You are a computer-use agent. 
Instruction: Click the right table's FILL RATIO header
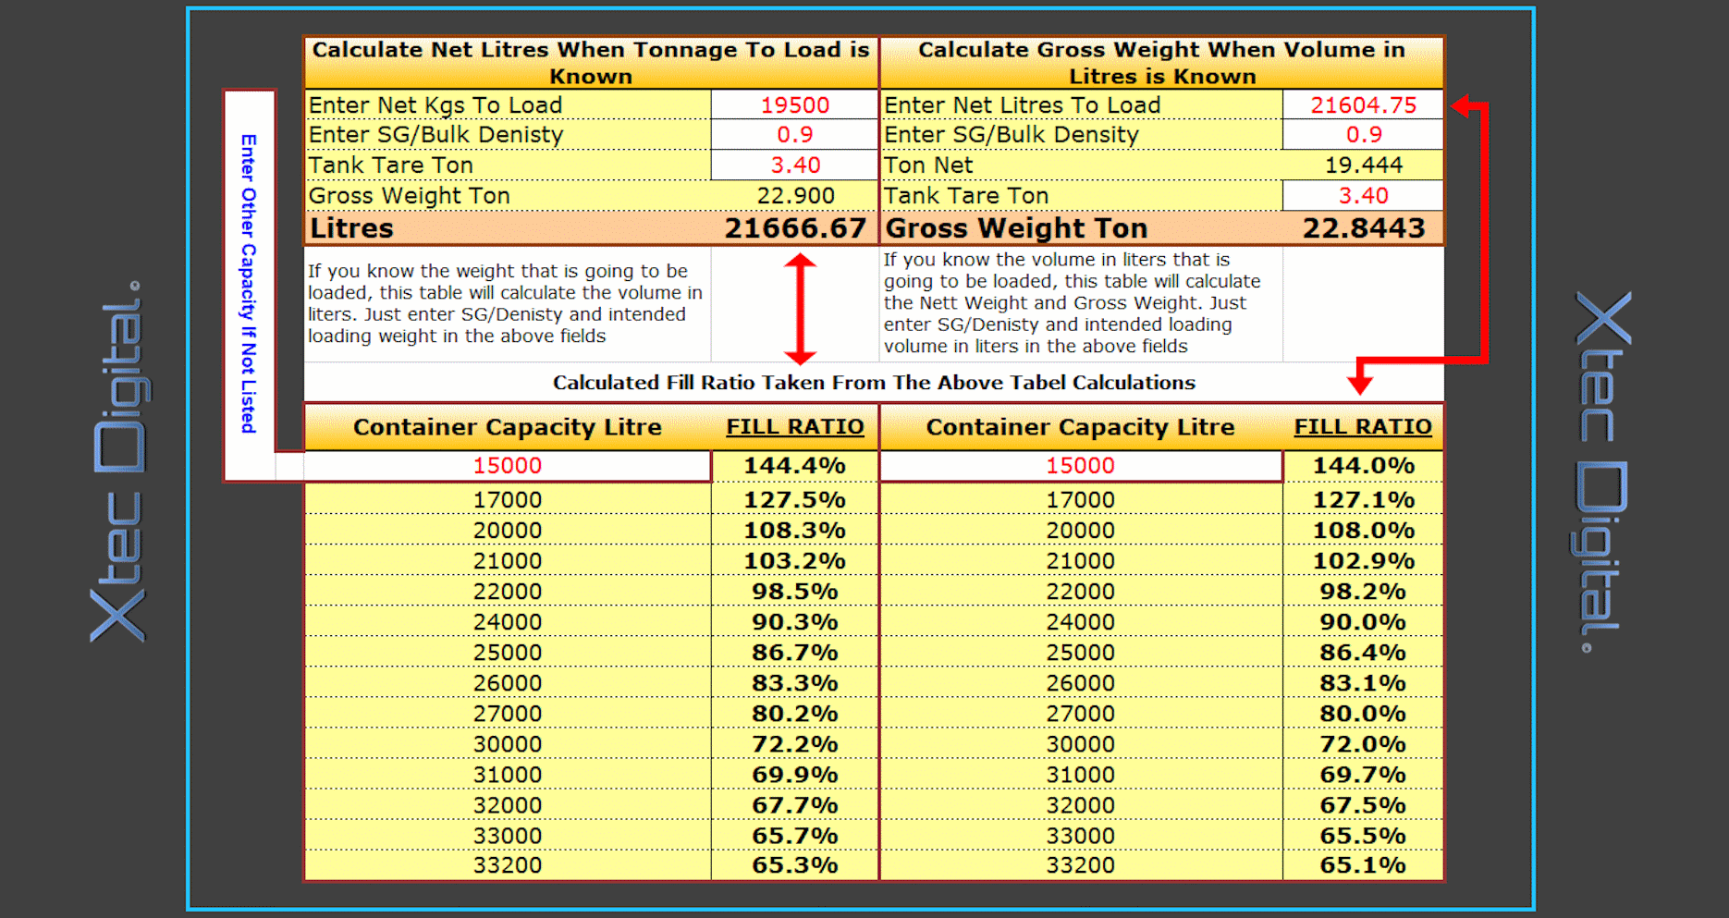pyautogui.click(x=1363, y=427)
